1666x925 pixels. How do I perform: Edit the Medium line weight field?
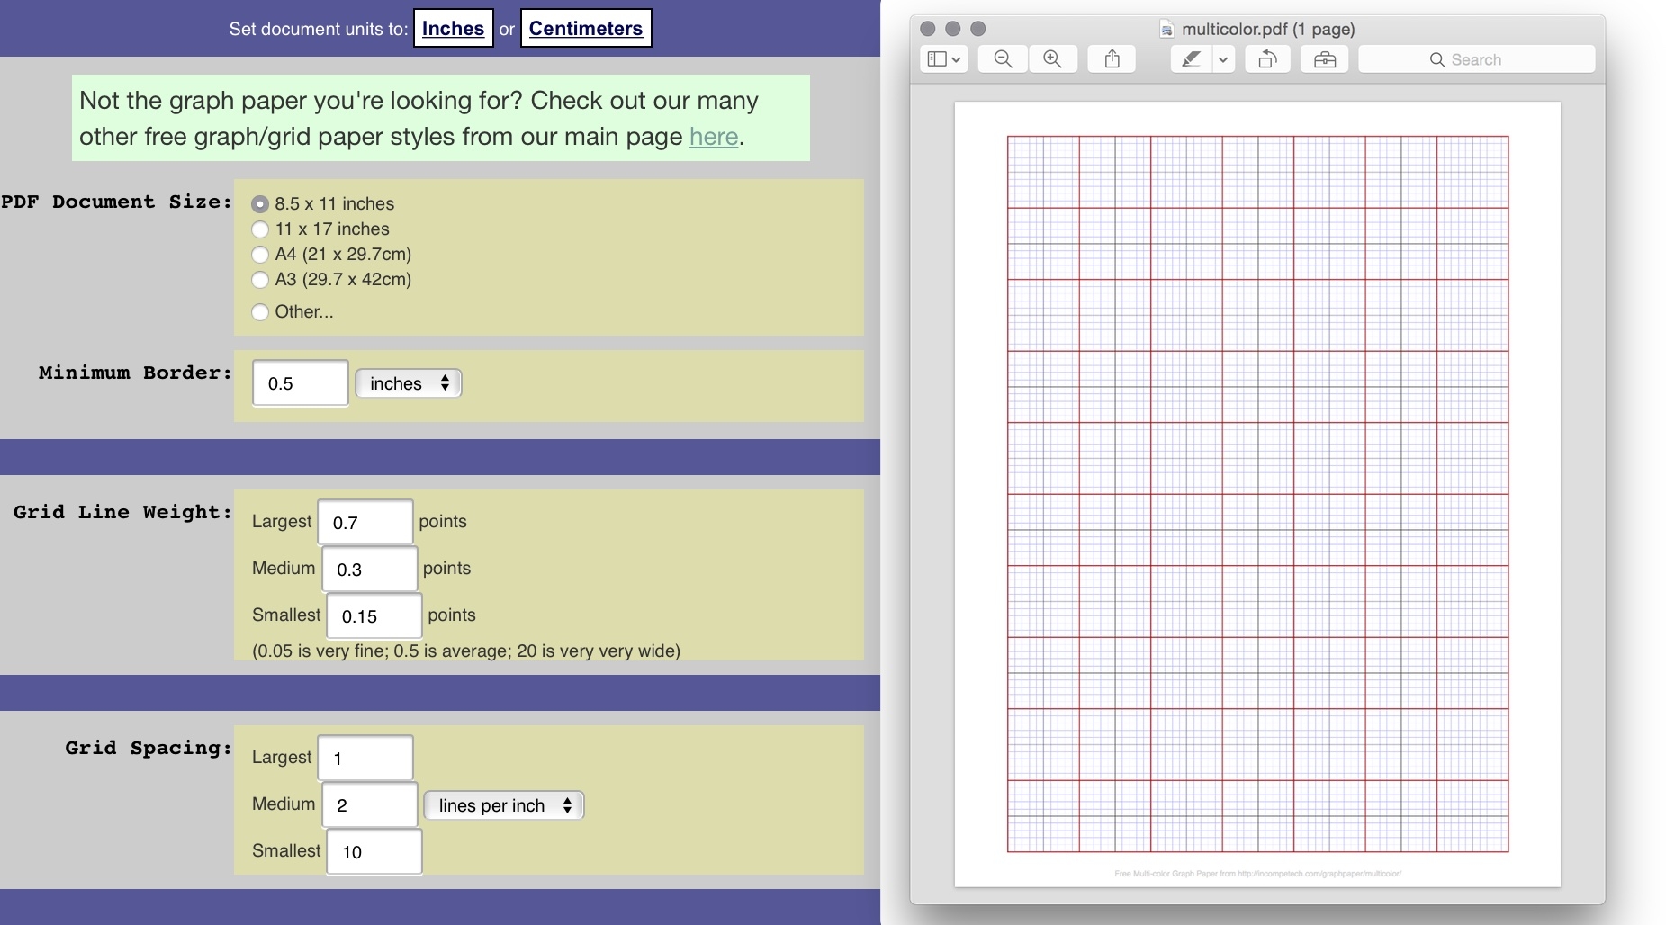pyautogui.click(x=370, y=570)
